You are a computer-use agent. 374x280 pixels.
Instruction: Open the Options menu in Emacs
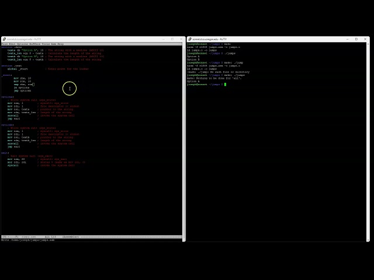(x=22, y=44)
